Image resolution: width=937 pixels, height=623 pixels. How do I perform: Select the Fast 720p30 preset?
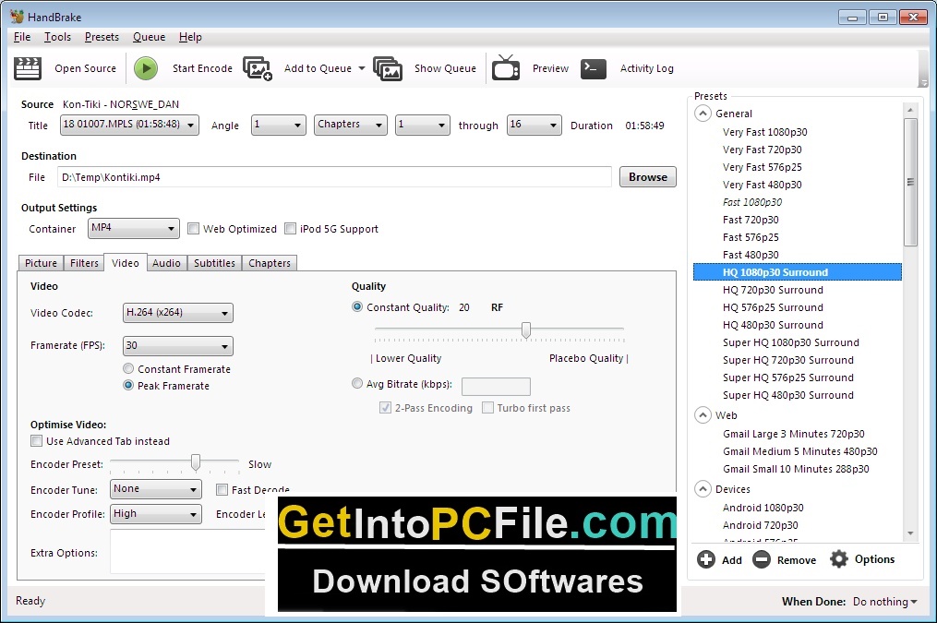coord(751,220)
